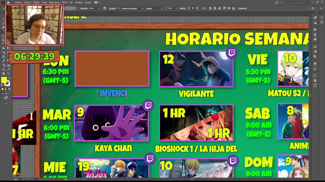Click the Buscar en Ayuda search field
This screenshot has width=325, height=182.
point(294,3)
